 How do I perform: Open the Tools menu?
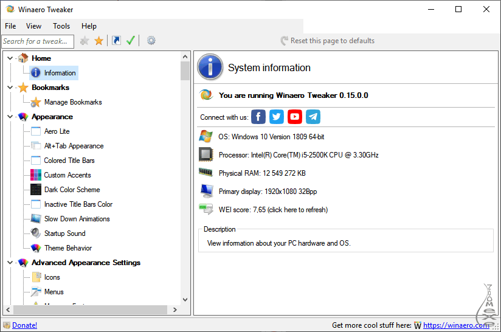[x=61, y=26]
